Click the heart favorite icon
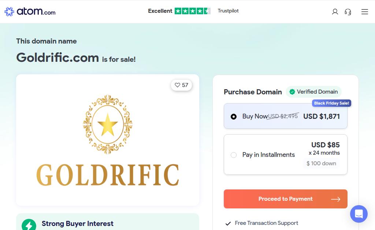 178,85
